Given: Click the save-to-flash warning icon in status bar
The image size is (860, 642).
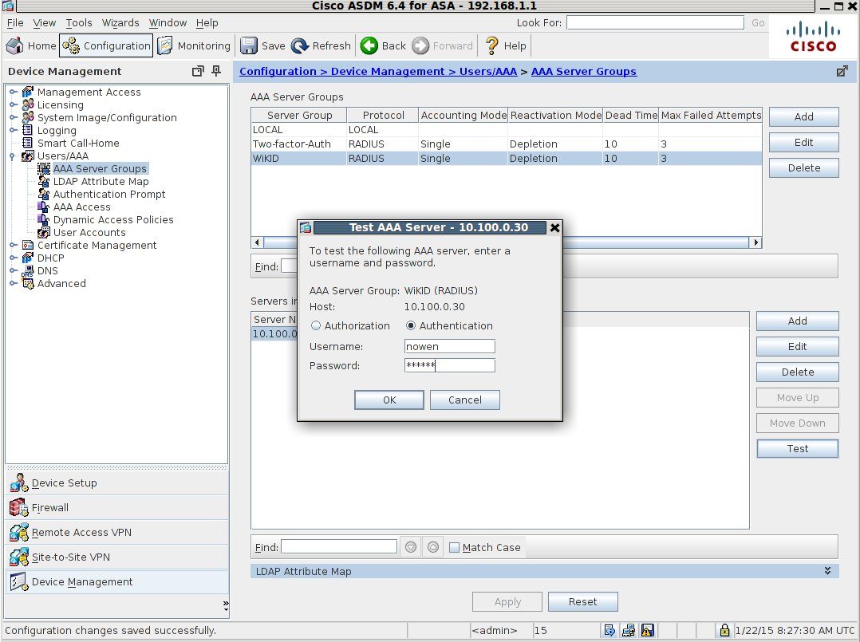Looking at the screenshot, I should coord(647,630).
